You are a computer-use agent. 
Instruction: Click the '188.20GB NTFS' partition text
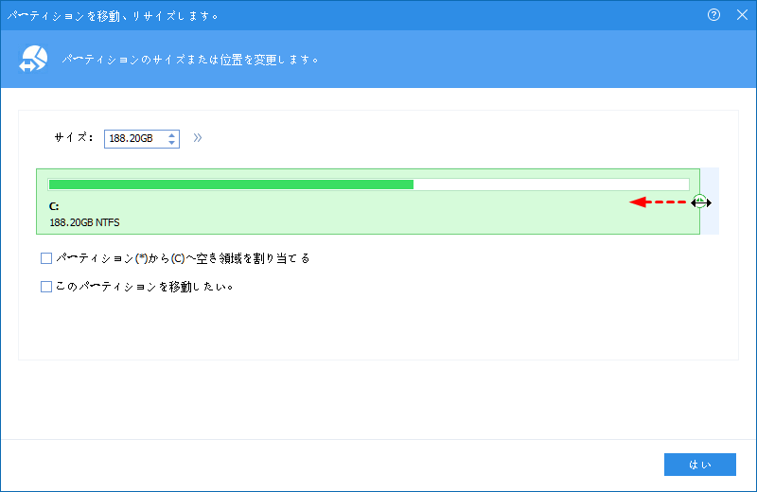coord(84,222)
